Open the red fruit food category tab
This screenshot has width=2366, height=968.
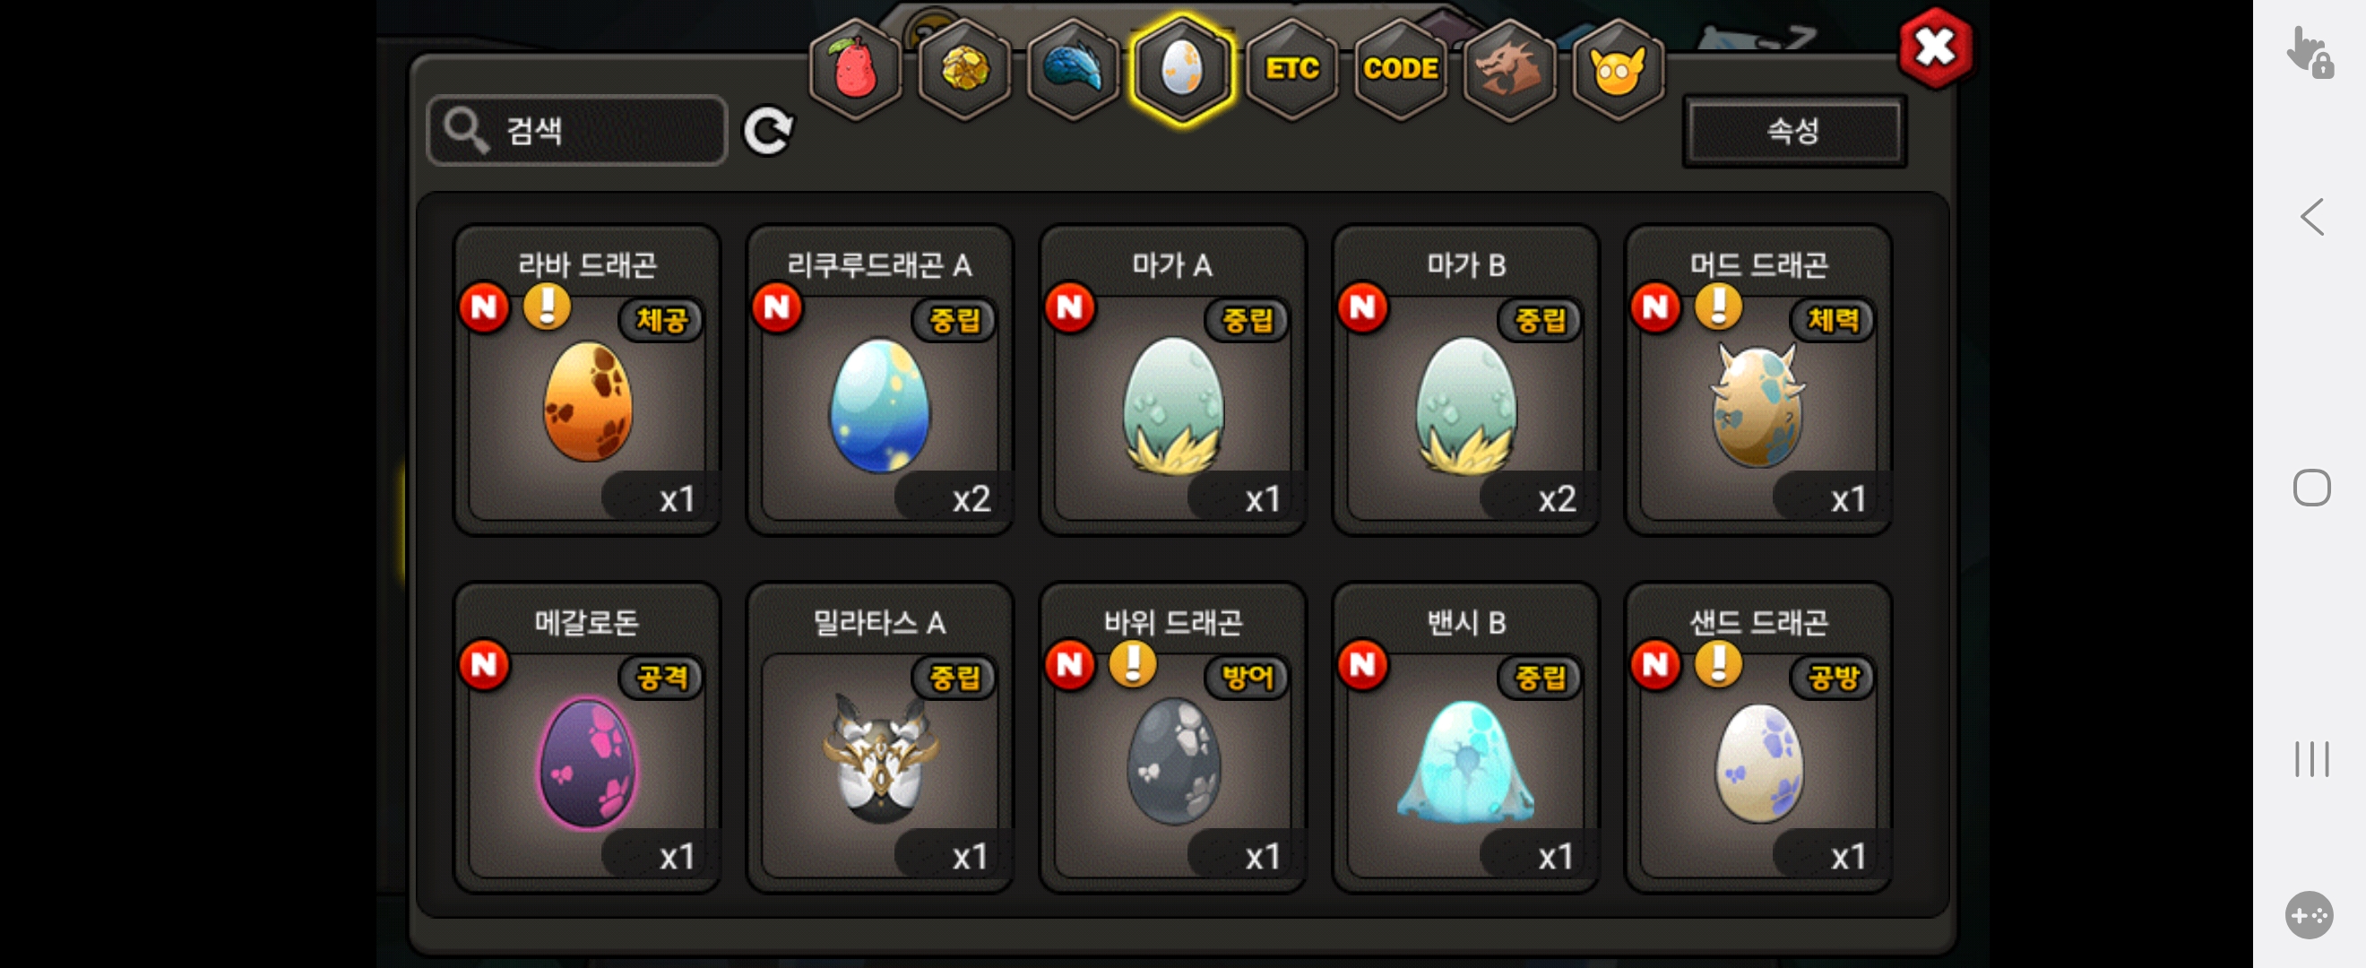(x=855, y=69)
